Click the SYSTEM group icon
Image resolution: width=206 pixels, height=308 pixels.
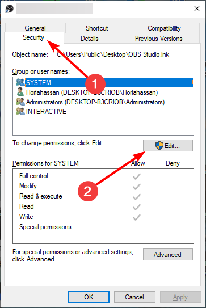click(x=20, y=82)
